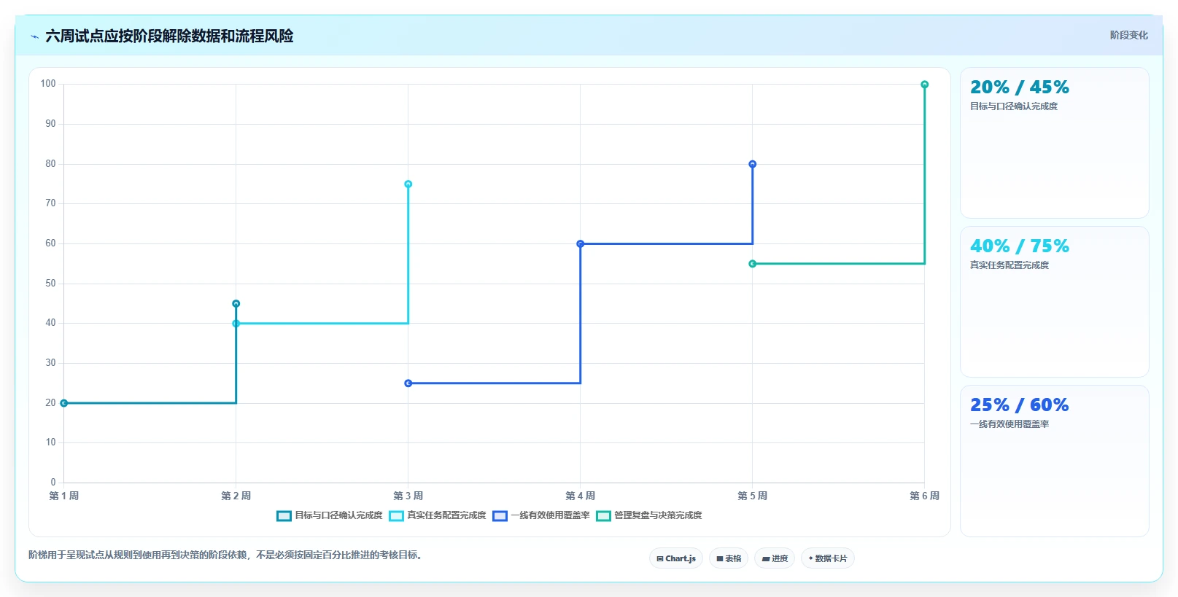Click the cyan data point at 75 on 第 3 周
This screenshot has width=1178, height=597.
tap(408, 184)
